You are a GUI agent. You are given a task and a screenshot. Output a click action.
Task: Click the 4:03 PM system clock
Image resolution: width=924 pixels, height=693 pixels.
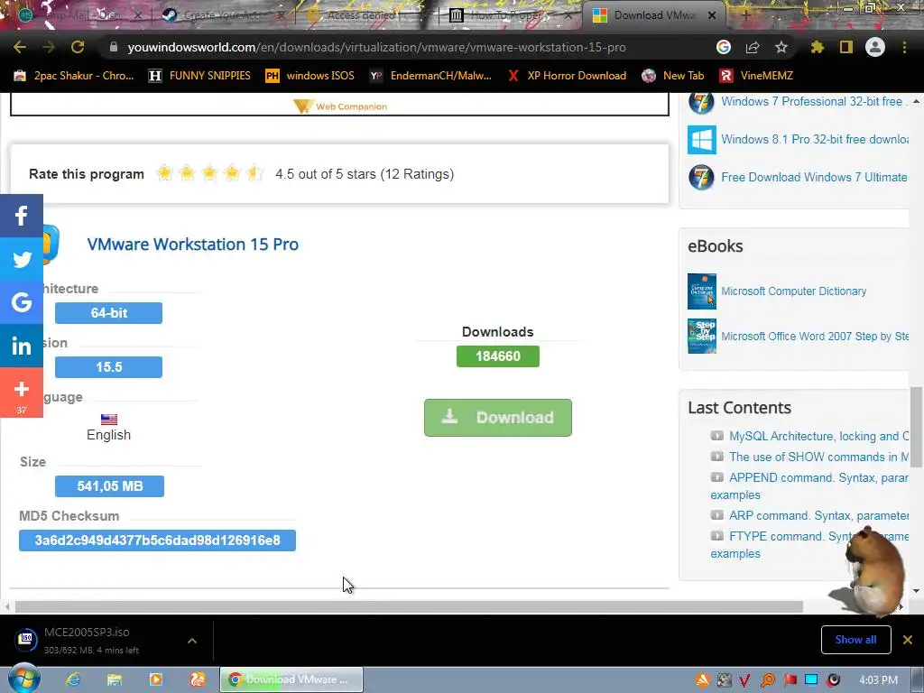[878, 680]
